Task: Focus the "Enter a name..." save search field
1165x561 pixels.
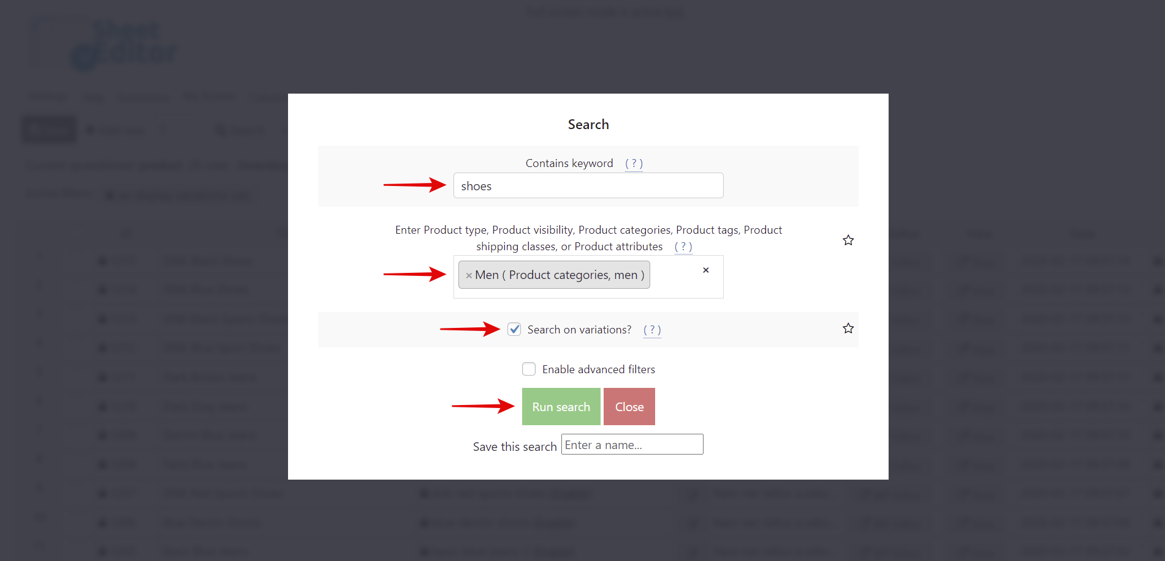Action: coord(632,444)
